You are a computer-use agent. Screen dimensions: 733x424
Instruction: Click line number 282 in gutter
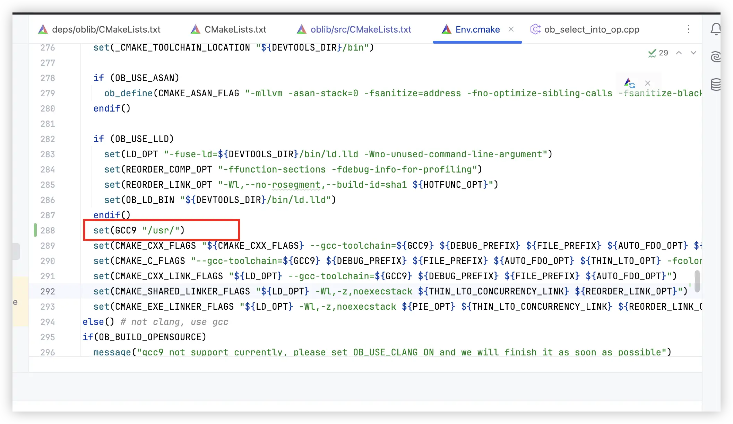pyautogui.click(x=48, y=139)
